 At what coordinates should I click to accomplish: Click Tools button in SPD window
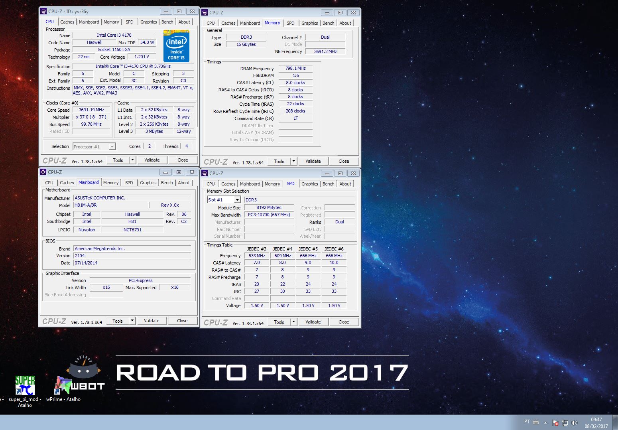(x=279, y=322)
